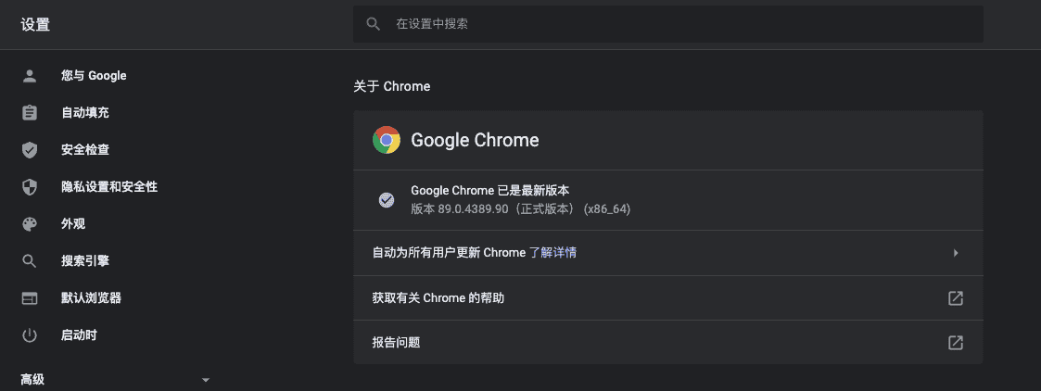Click the update status checkmark icon
This screenshot has width=1041, height=391.
[387, 199]
